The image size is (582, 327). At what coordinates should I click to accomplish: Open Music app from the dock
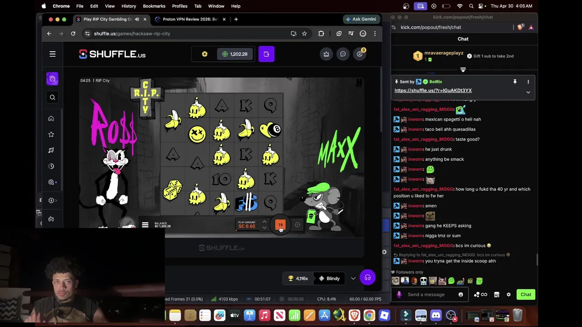[x=264, y=315]
